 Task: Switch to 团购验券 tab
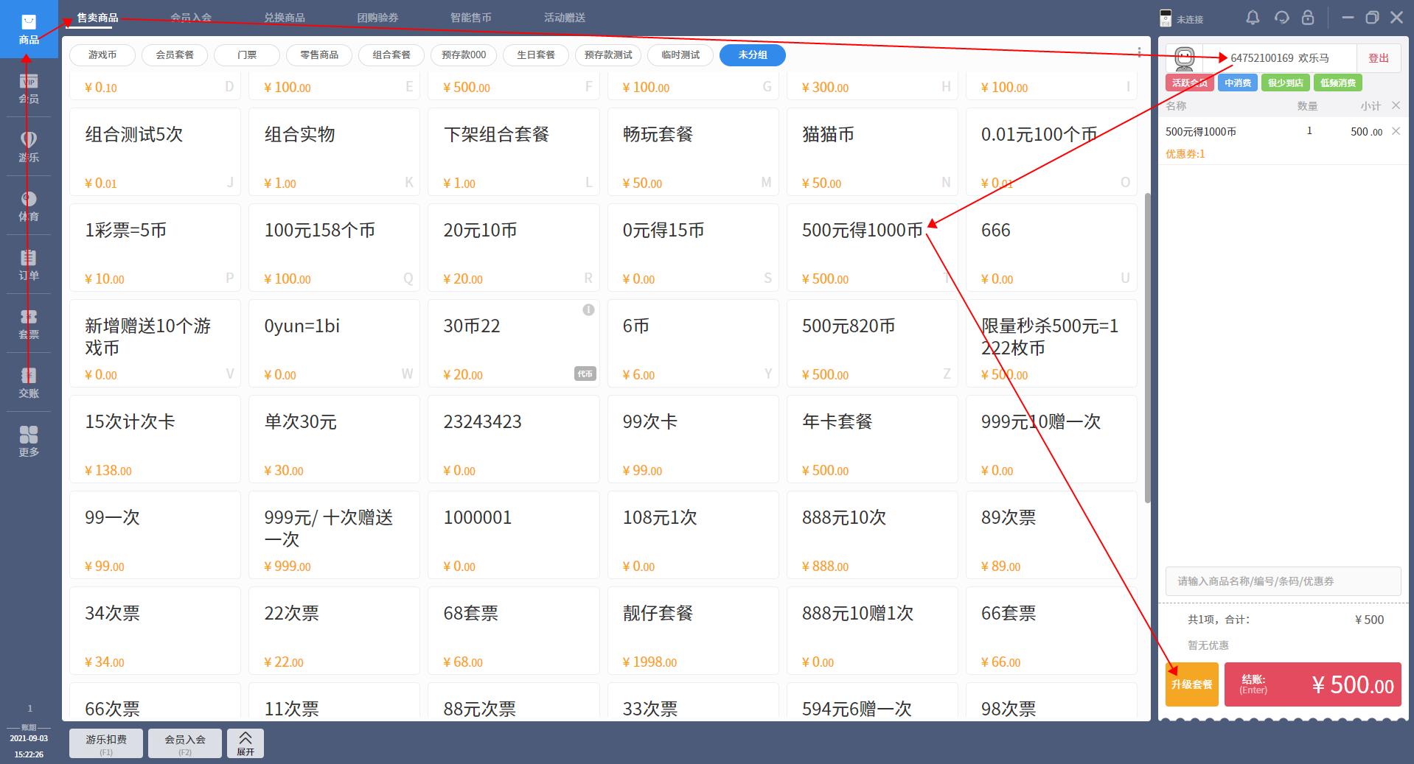[377, 18]
